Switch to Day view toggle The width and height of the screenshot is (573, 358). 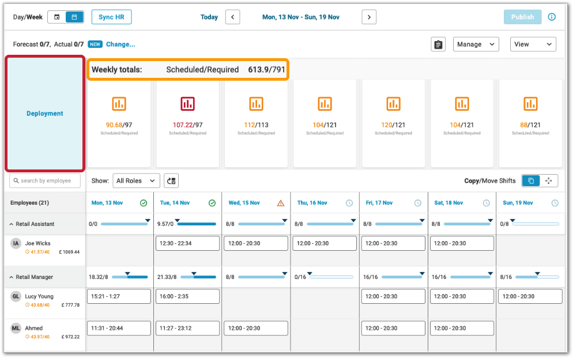[56, 17]
